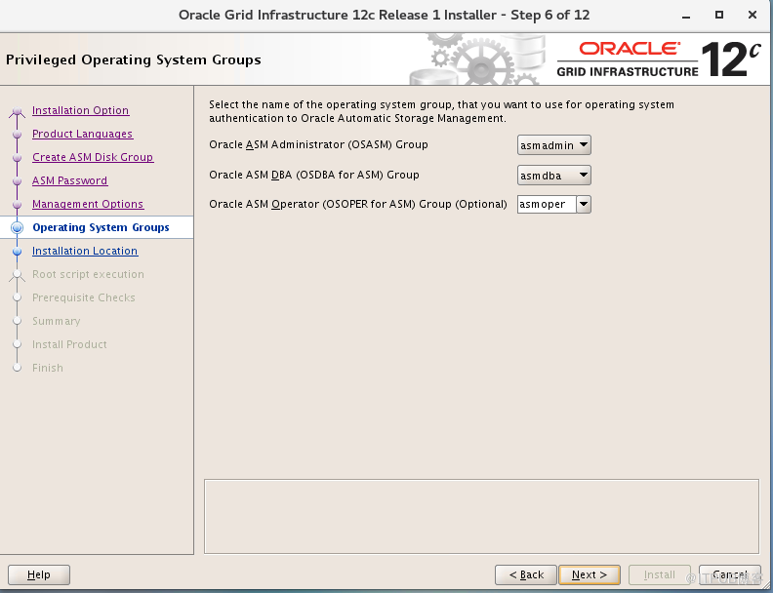Click the Installation Location step bullet icon
Image resolution: width=773 pixels, height=593 pixels.
(18, 252)
